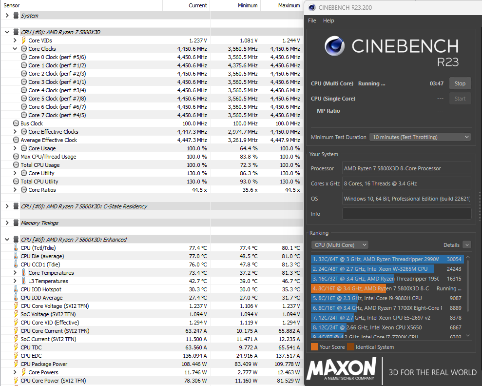
Task: Click inside the Info text field
Action: pos(406,214)
